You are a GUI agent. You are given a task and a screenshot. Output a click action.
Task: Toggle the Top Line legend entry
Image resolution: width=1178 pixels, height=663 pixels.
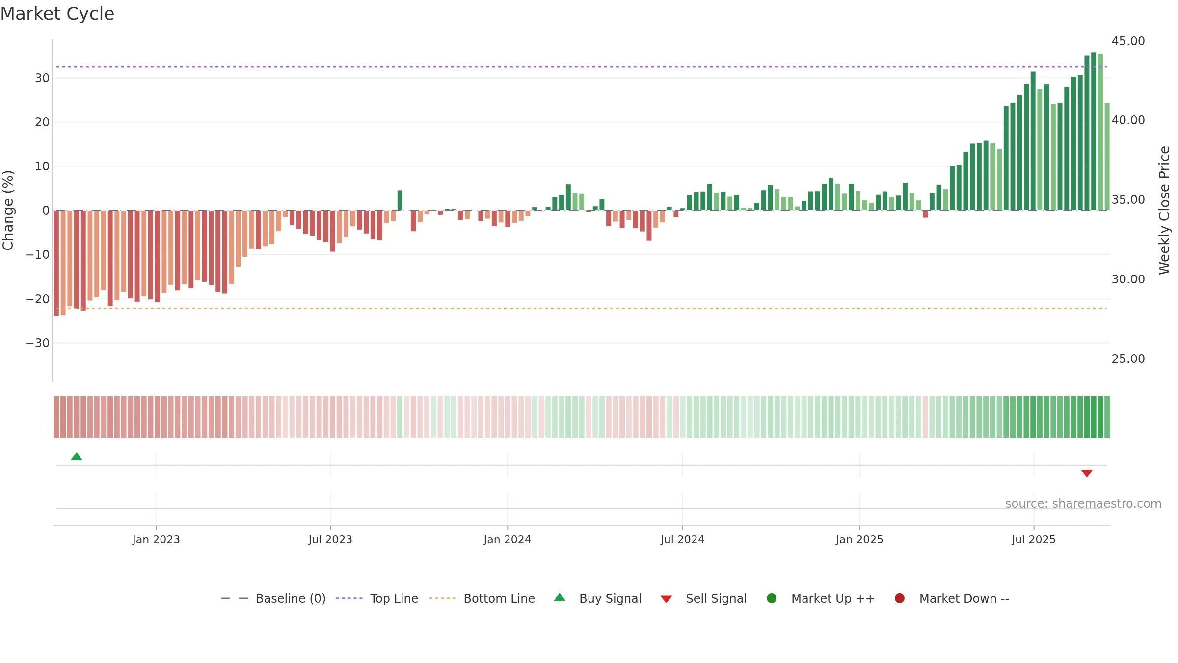pyautogui.click(x=377, y=598)
